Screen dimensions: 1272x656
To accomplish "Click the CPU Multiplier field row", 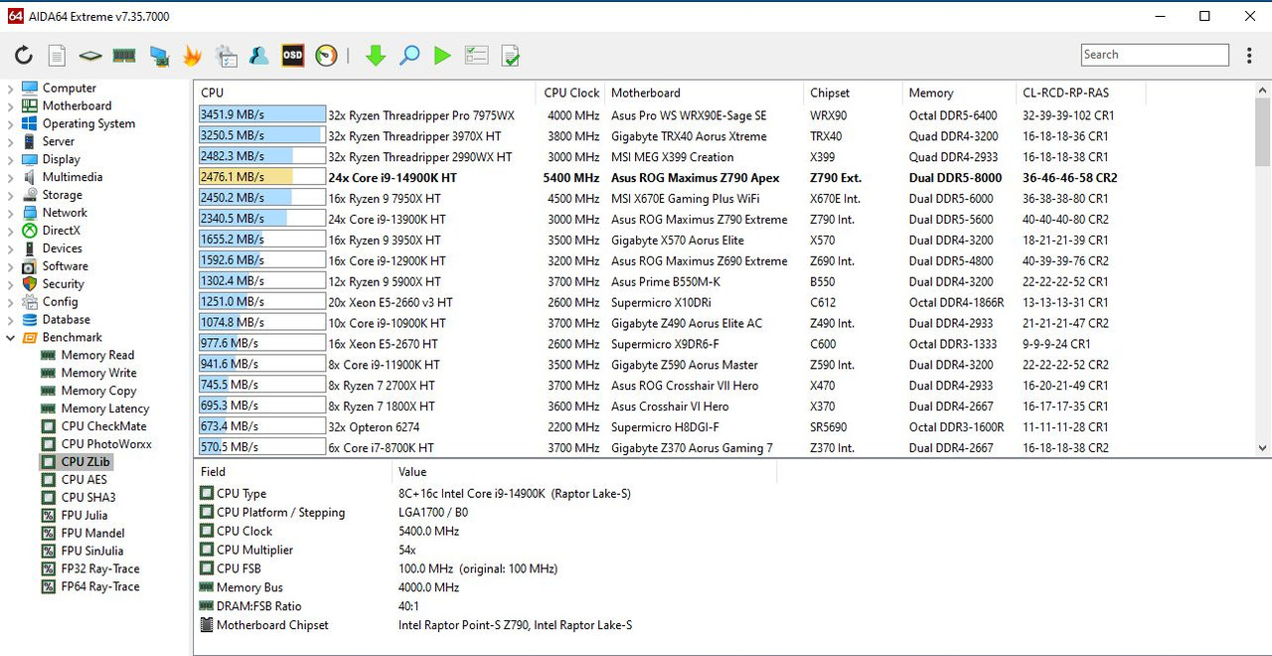I will click(x=487, y=550).
